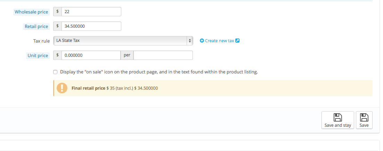The width and height of the screenshot is (383, 151).
Task: Click the plus icon beside Create new tax
Action: 202,41
